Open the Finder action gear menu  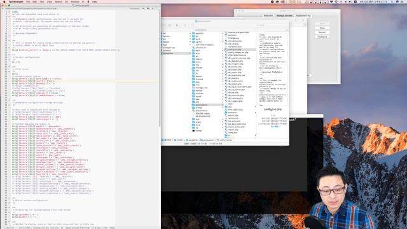(177, 25)
